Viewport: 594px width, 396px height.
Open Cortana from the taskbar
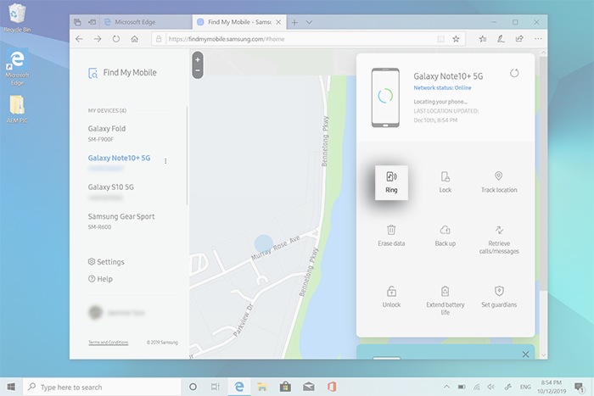[x=193, y=387]
